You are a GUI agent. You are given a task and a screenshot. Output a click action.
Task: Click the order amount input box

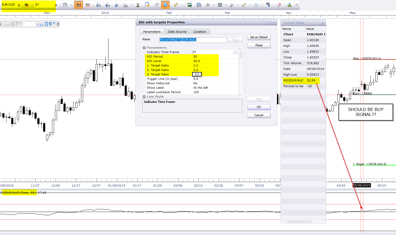click(x=29, y=24)
